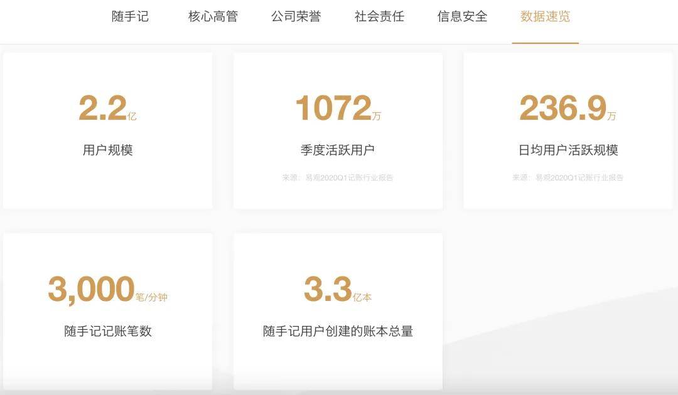Click the source note under 日均用户活跃规模
678x395 pixels.
pos(568,178)
